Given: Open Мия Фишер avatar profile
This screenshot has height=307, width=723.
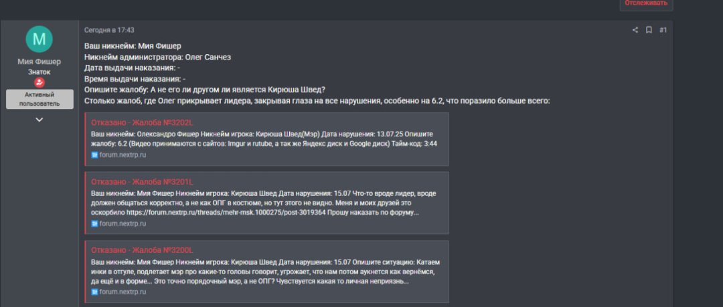Looking at the screenshot, I should [x=39, y=39].
